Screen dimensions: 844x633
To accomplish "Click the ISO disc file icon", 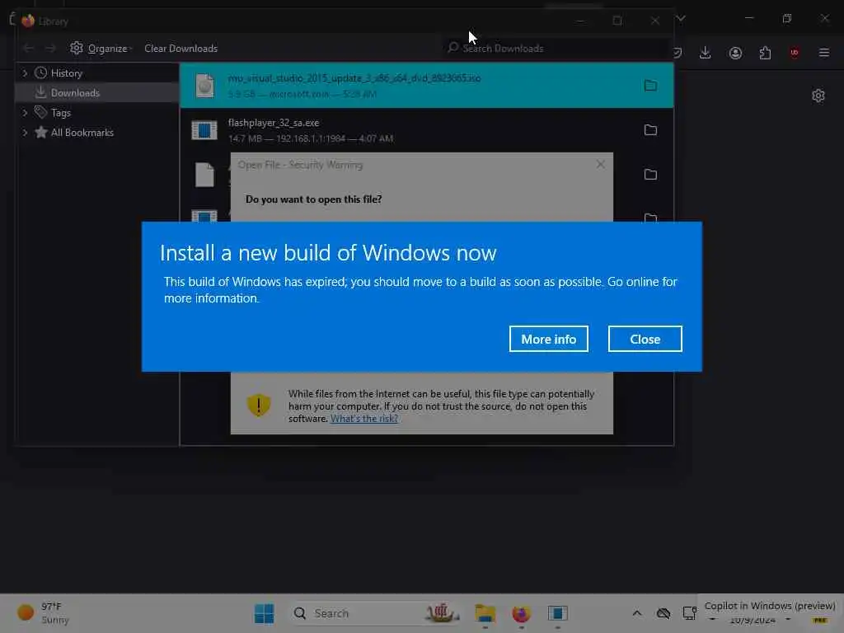I will pyautogui.click(x=204, y=86).
